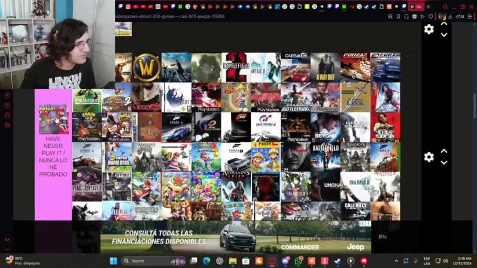This screenshot has height=268, width=477.
Task: Click the zoom magnifier in address bar
Action: (x=390, y=16)
